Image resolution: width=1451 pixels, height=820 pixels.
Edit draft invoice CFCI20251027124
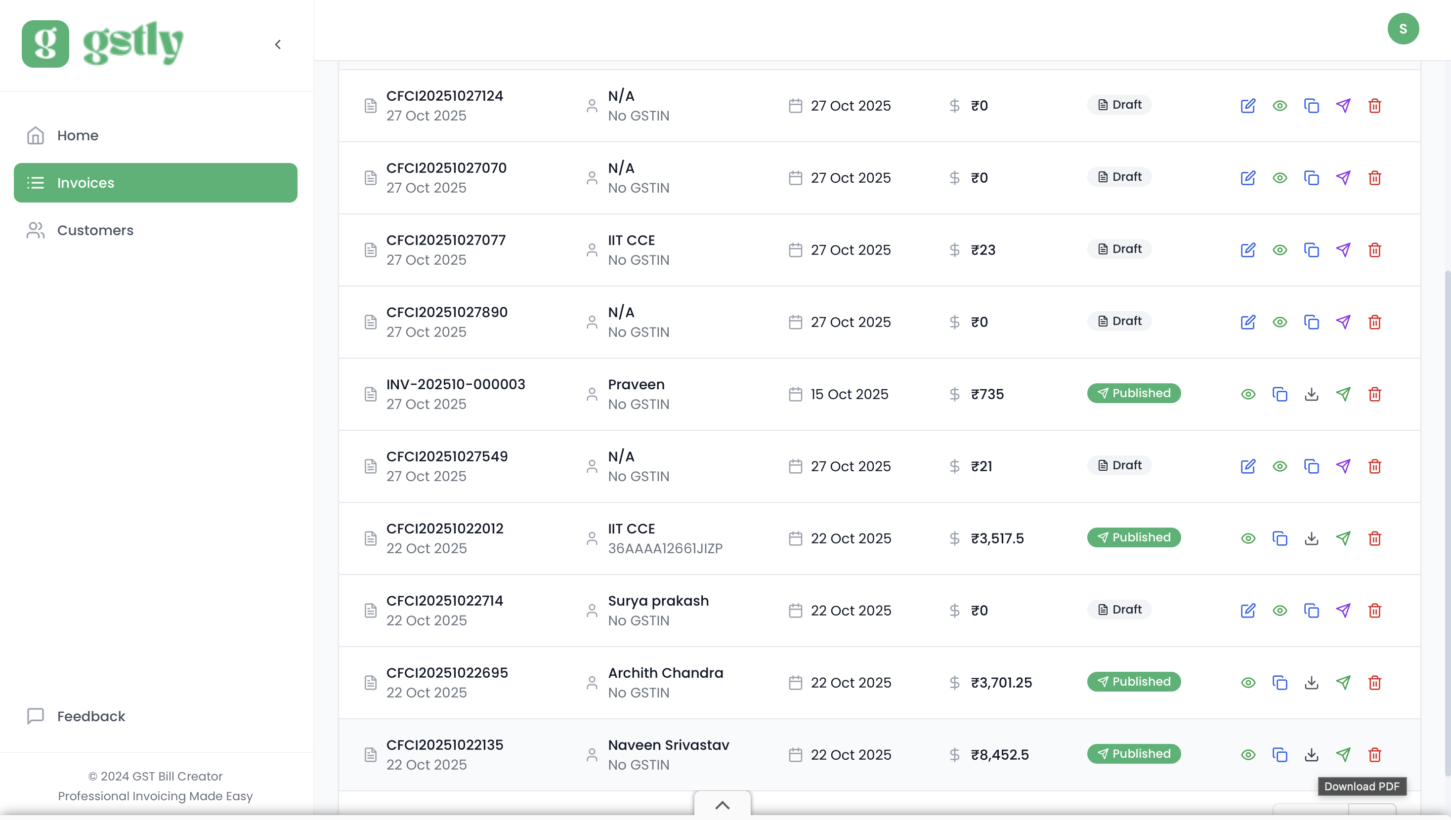(1248, 105)
